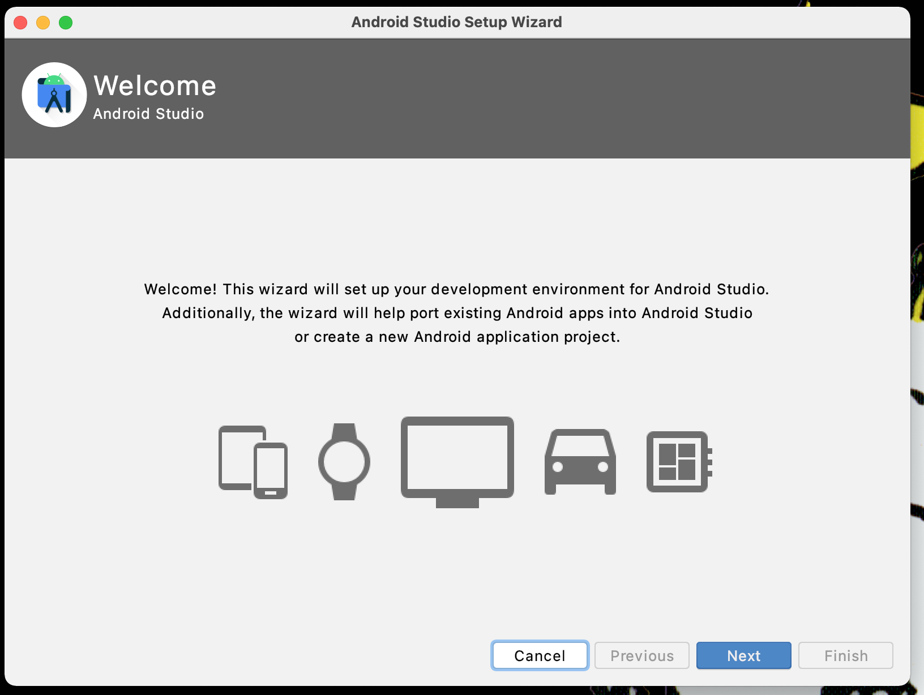924x695 pixels.
Task: Click the large Welcome heading
Action: 155,85
